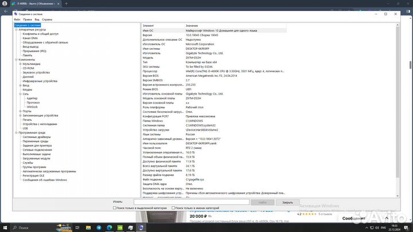
Task: Select 'Звуковое устройство' tree item
Action: pos(36,73)
